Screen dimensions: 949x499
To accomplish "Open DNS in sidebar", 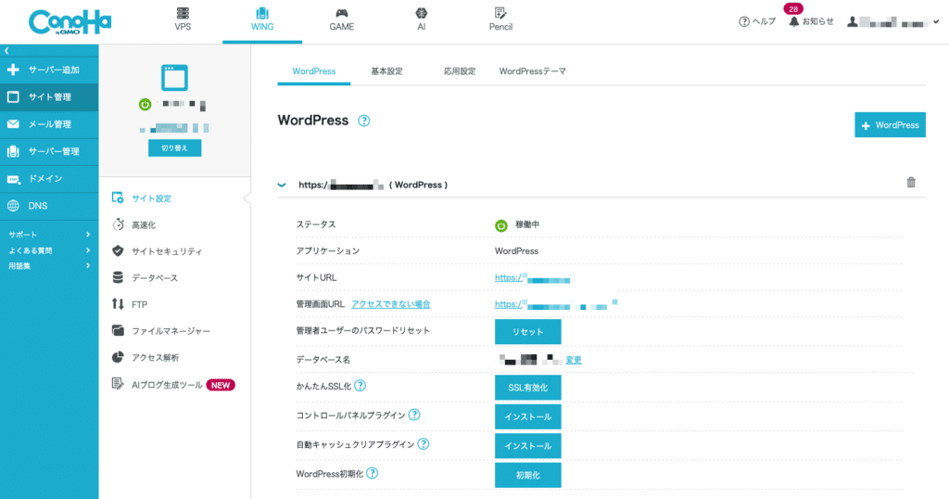I will point(49,206).
